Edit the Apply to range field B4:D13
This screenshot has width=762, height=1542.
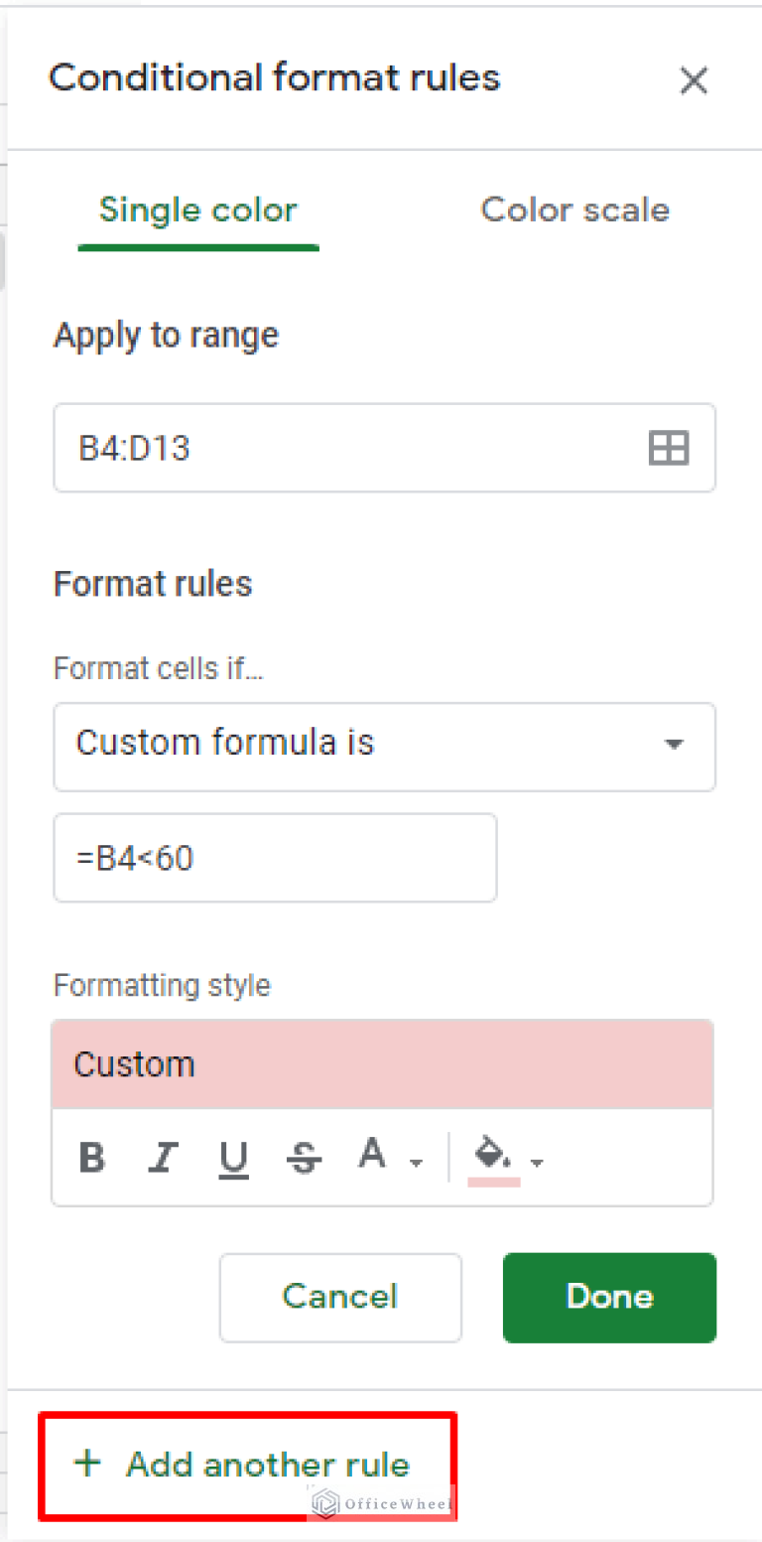(x=298, y=448)
